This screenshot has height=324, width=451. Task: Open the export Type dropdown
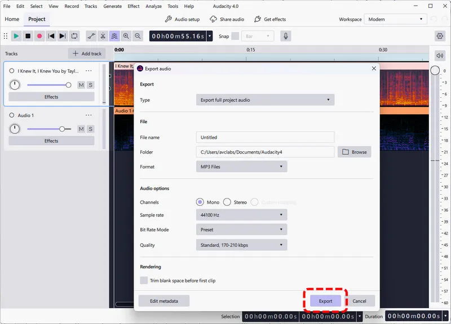point(265,100)
